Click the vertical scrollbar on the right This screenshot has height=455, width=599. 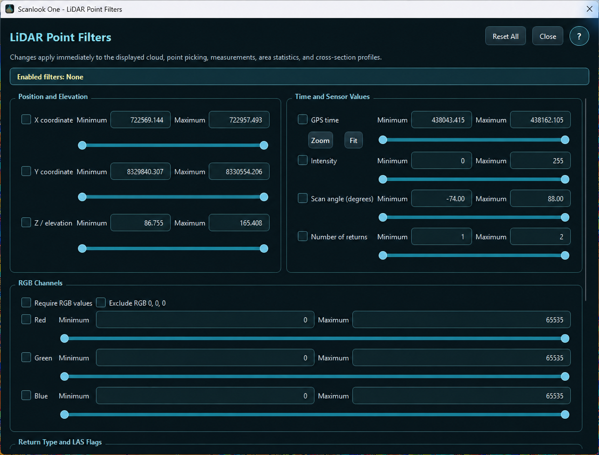[x=586, y=199]
